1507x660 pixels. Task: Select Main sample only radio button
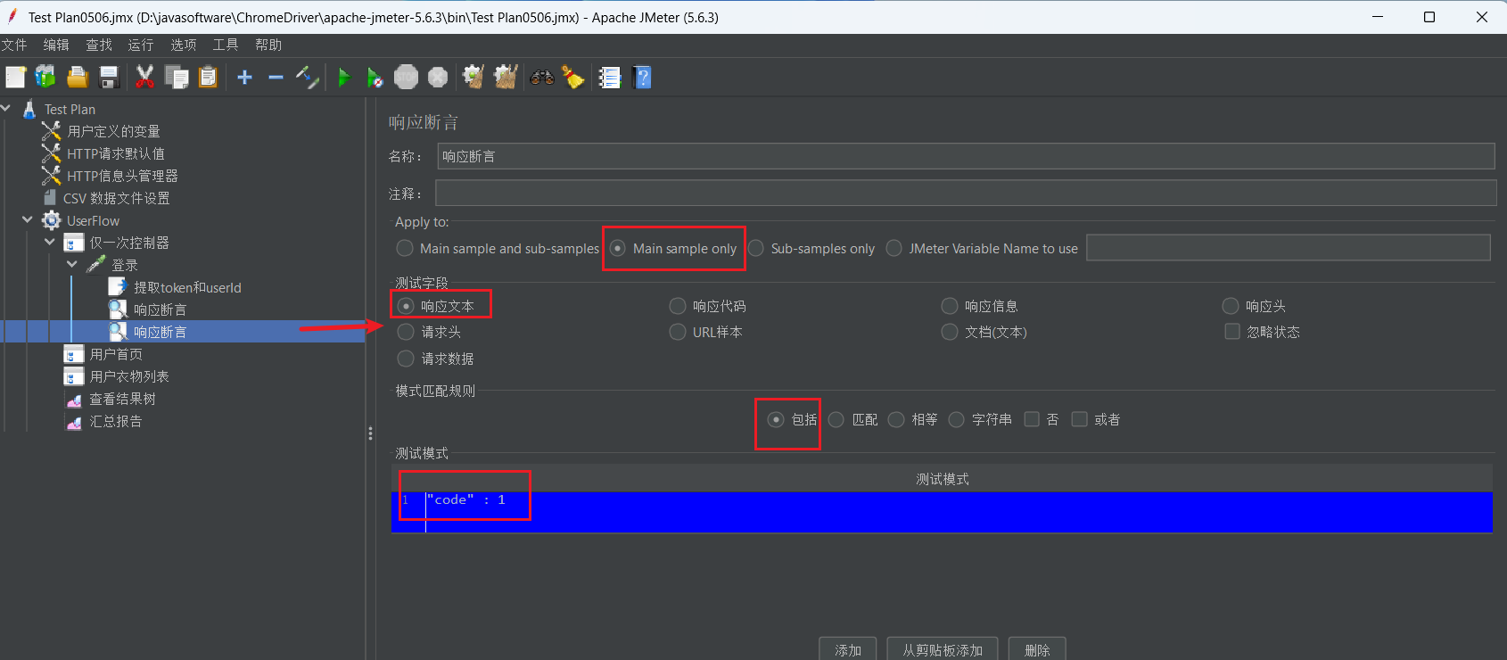617,248
